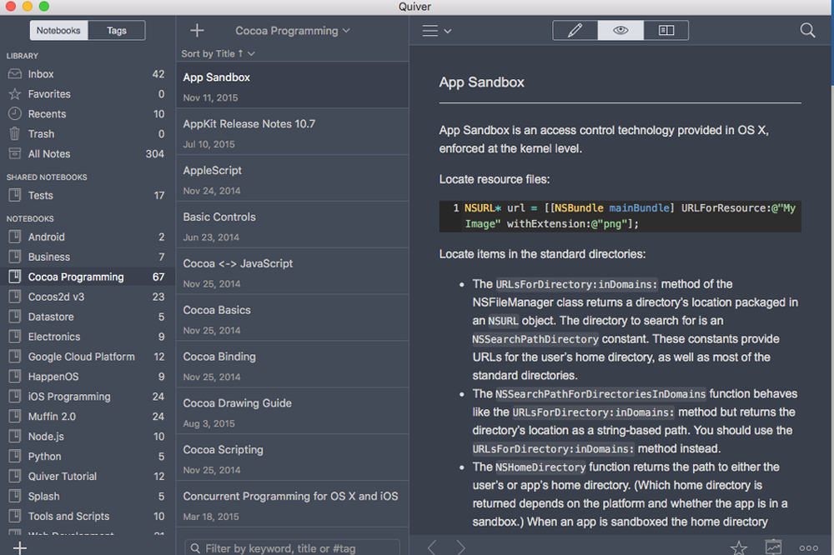Image resolution: width=834 pixels, height=555 pixels.
Task: Open Recents in the library
Action: coord(88,114)
